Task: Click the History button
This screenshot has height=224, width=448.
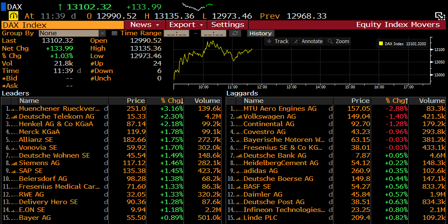Action: pos(260,33)
